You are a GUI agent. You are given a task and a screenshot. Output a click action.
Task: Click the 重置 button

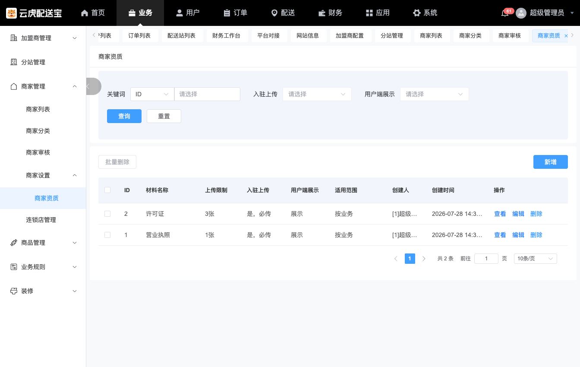point(164,116)
